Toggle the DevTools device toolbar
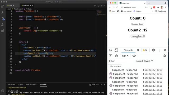The width and height of the screenshot is (169, 95). pos(116,50)
